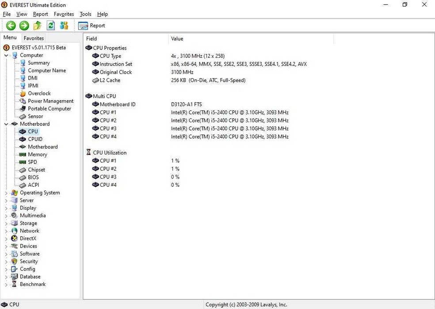Select the Config icon in the tree
Screen dimensions: 435x309
15,269
